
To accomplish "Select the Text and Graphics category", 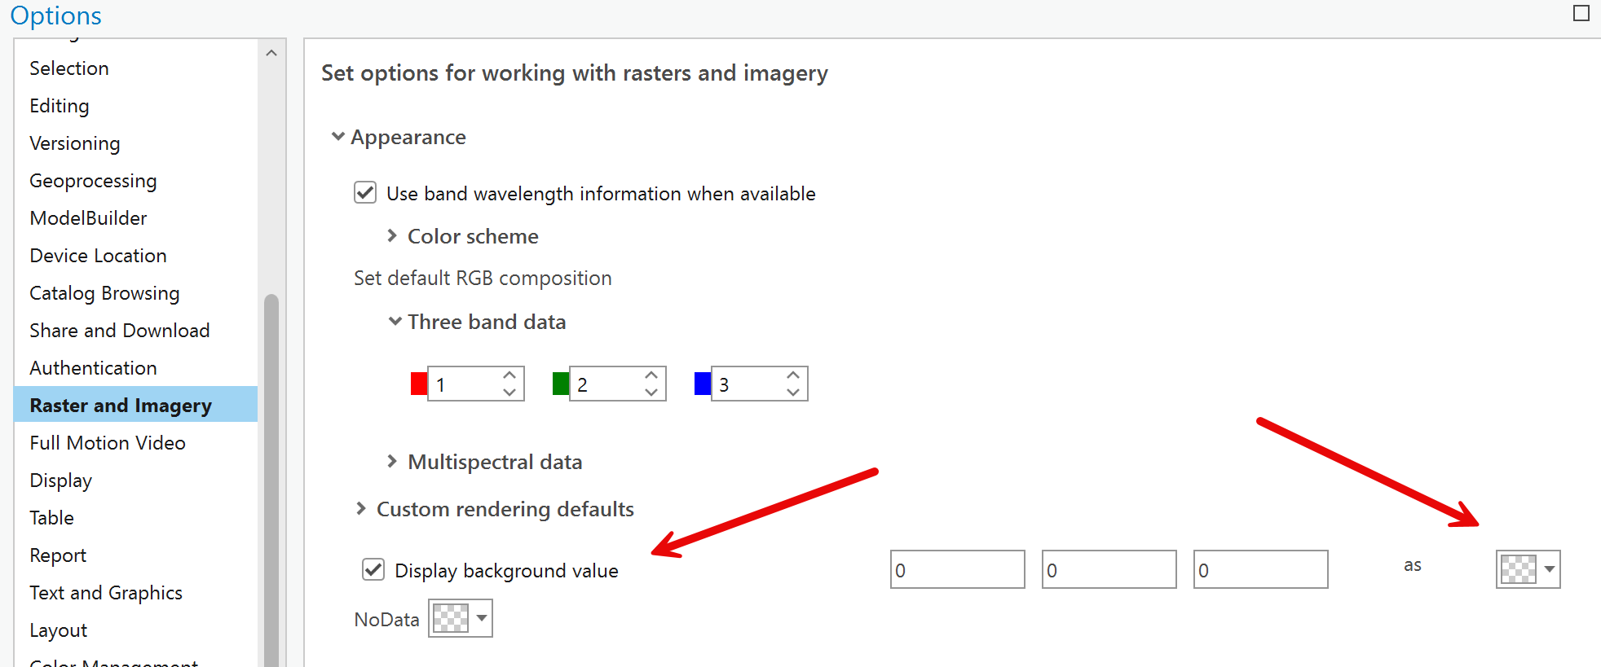I will (106, 592).
